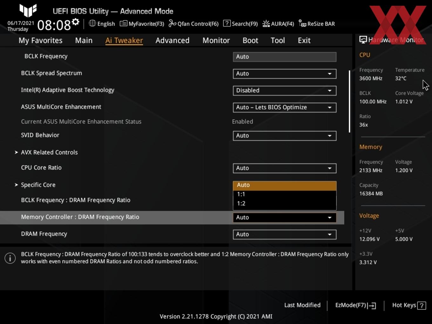Click the +5V reading 5.000 V
Image resolution: width=432 pixels, height=324 pixels.
(x=404, y=239)
